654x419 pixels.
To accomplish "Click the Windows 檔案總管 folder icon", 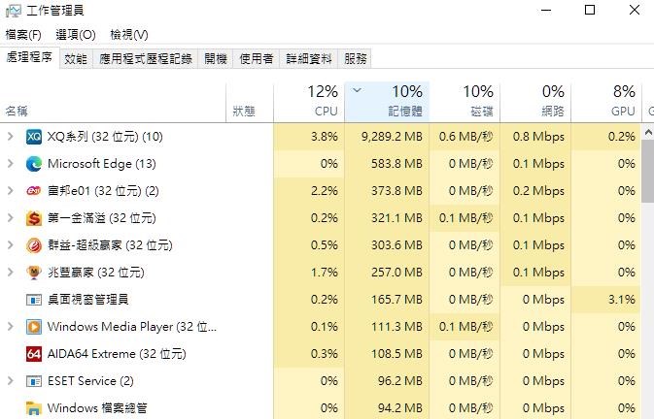I will pyautogui.click(x=34, y=408).
